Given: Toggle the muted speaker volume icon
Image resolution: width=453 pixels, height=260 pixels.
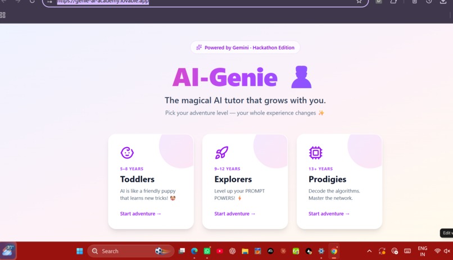Looking at the screenshot, I should [447, 251].
